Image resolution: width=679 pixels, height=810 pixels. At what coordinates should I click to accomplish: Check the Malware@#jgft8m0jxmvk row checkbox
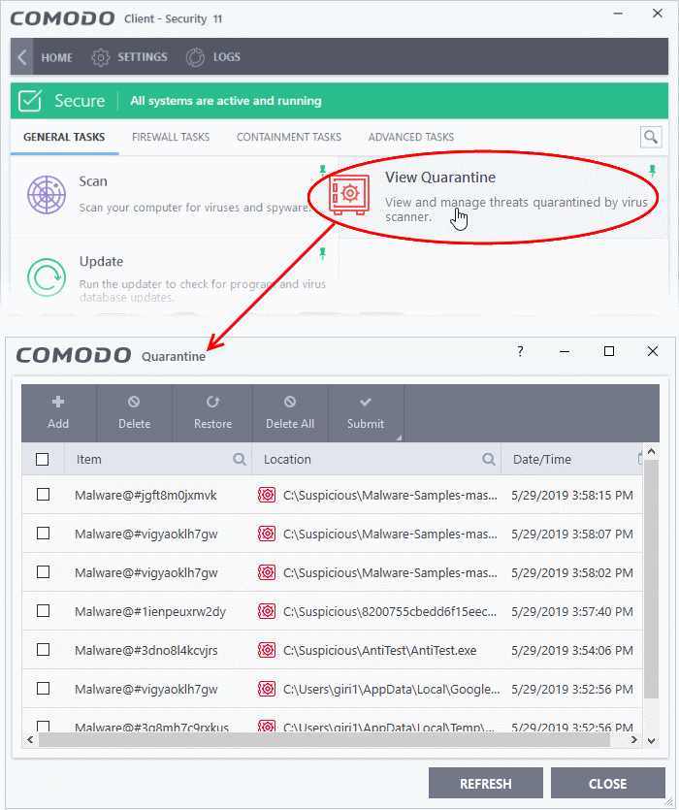point(44,495)
